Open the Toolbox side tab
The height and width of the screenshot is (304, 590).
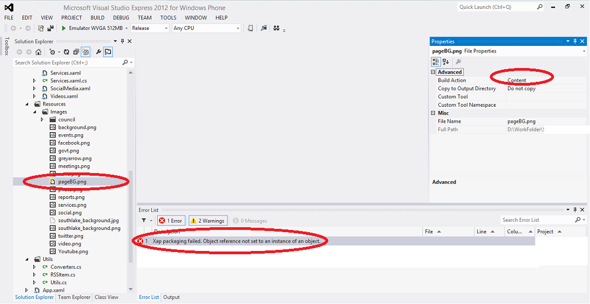point(6,46)
